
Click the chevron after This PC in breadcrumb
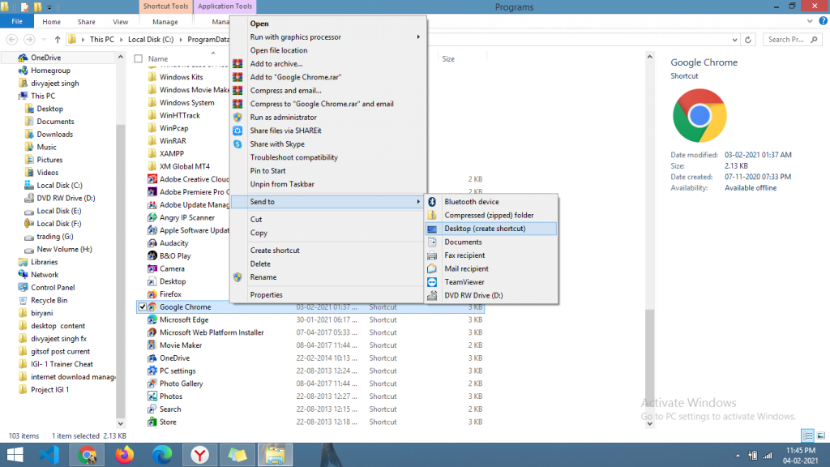(122, 40)
